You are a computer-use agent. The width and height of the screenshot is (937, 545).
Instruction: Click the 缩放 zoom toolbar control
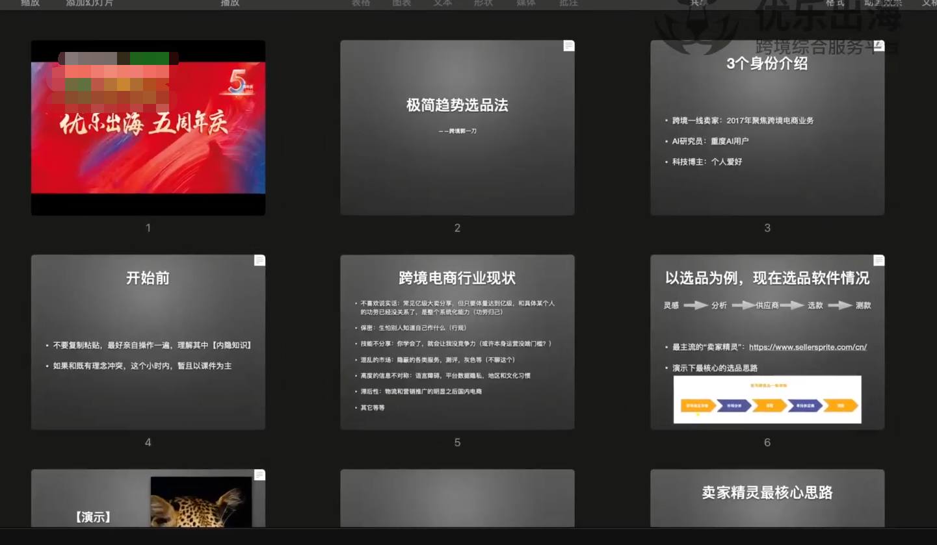click(x=30, y=3)
